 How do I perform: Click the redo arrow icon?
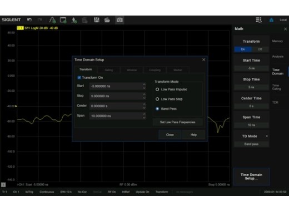[40, 19]
